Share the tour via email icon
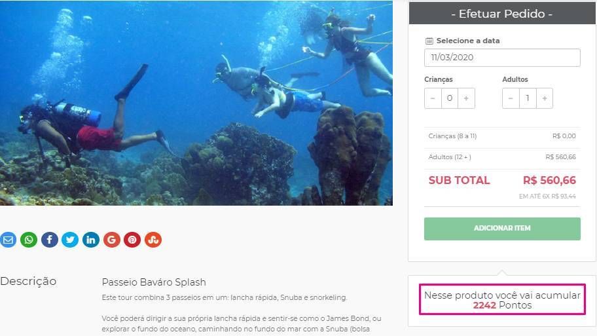The height and width of the screenshot is (336, 597). (x=8, y=240)
